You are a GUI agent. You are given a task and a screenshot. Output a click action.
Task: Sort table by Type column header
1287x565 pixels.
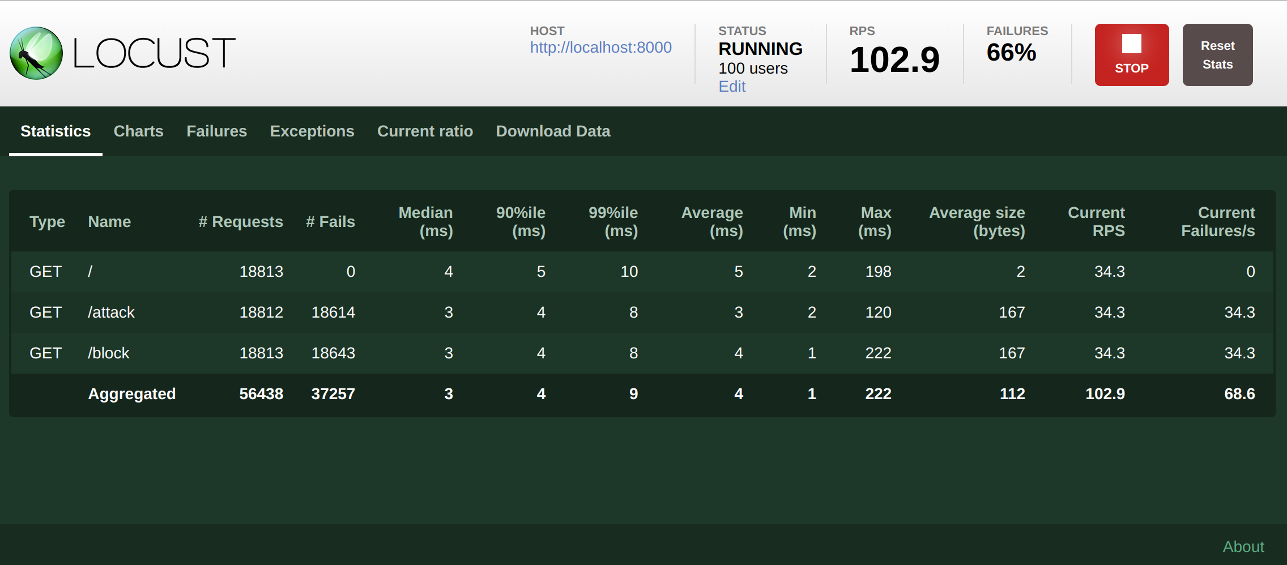[47, 222]
